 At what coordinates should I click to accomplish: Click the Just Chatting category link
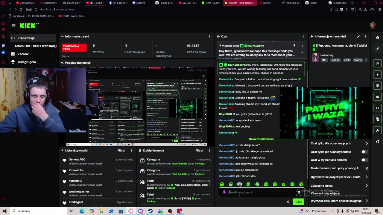pos(179,164)
